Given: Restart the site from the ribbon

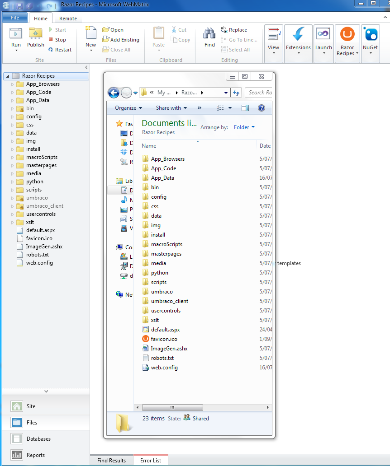Looking at the screenshot, I should (60, 50).
